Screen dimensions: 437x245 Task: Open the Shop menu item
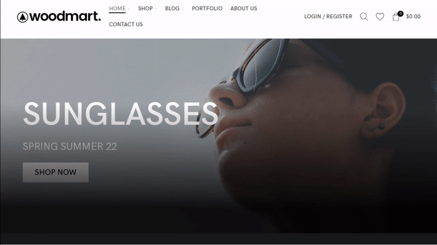(x=145, y=8)
